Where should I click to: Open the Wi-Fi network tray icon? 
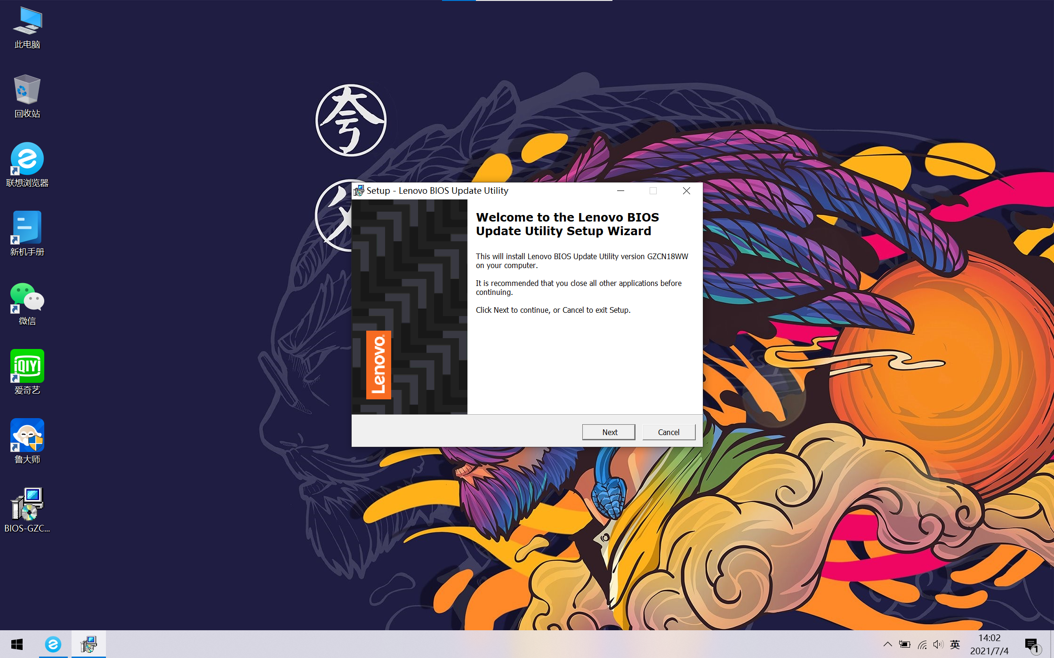coord(922,644)
